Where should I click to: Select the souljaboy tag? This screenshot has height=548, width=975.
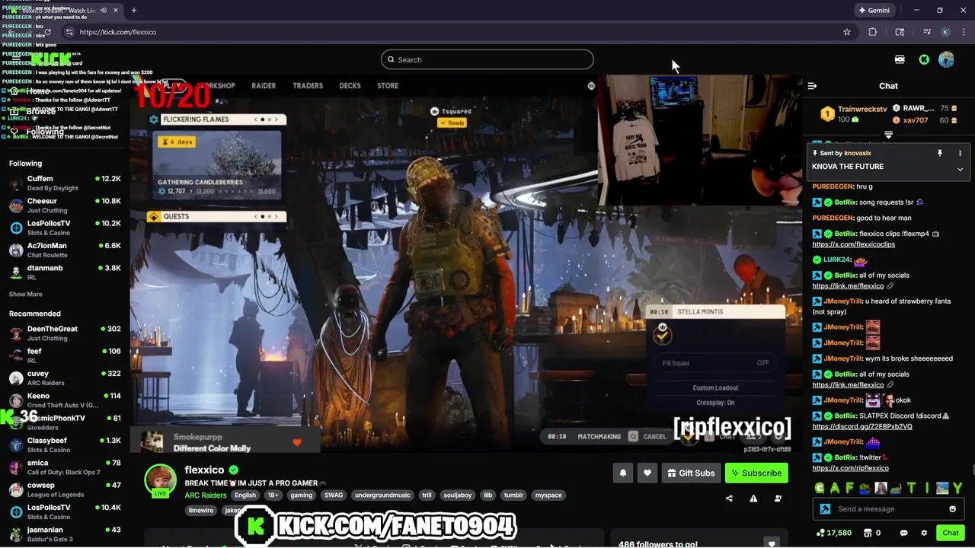point(458,495)
